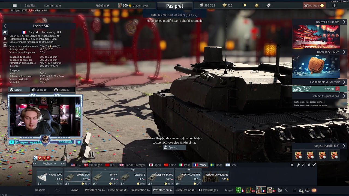Select the URSS nation tab
Image resolution: width=349 pixels, height=196 pixels.
pyautogui.click(x=111, y=165)
